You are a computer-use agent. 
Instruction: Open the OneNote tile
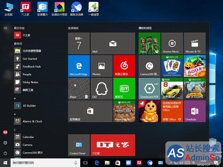tap(195, 111)
